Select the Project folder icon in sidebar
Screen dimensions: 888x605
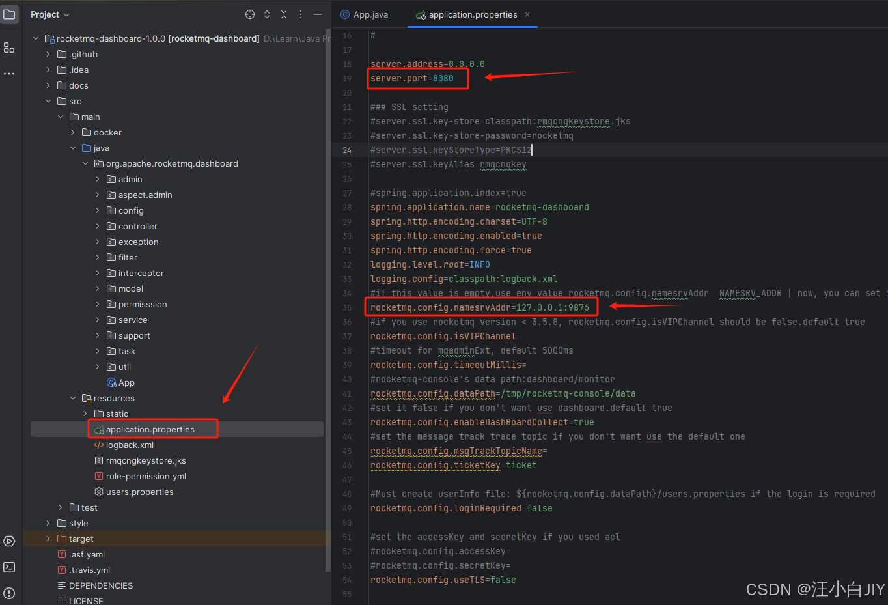coord(8,14)
